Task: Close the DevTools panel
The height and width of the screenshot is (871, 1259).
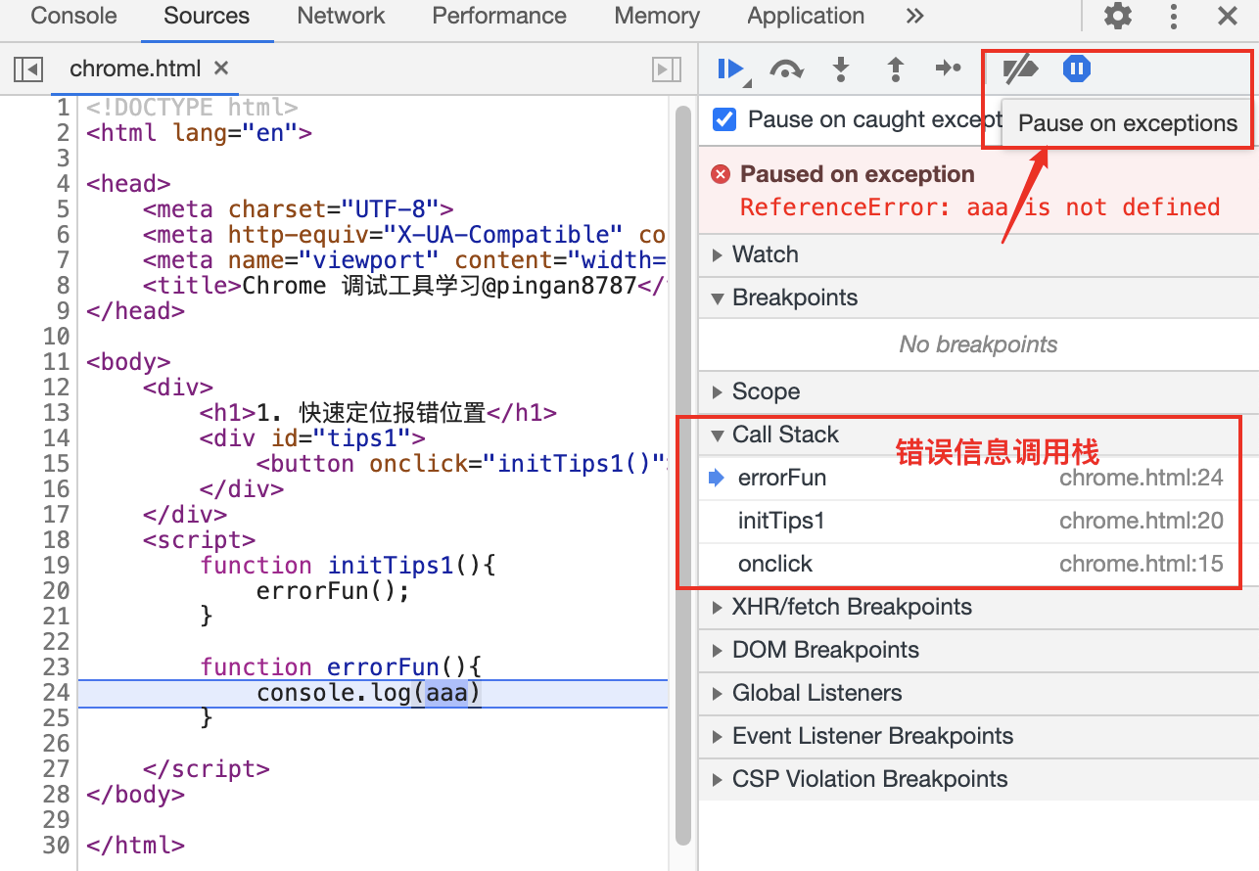Action: [1227, 16]
